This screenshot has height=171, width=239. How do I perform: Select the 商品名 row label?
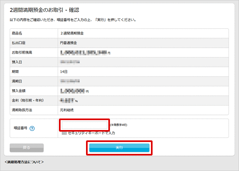(18, 33)
